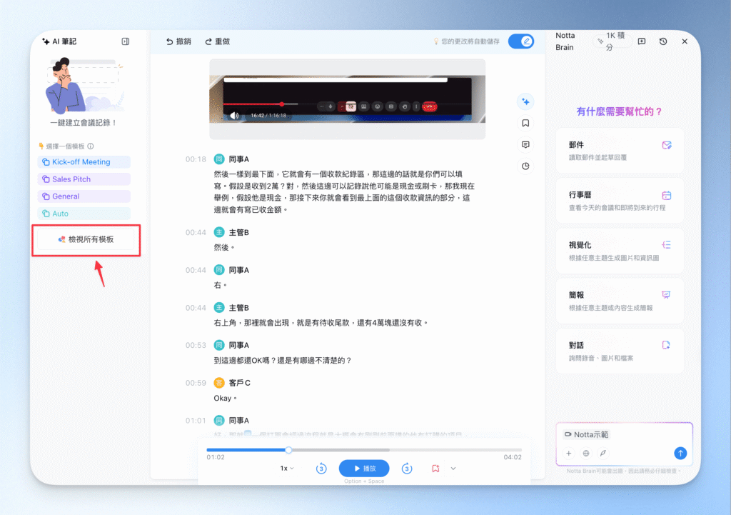Screen dimensions: 731x515
Task: Select the General template
Action: (84, 196)
